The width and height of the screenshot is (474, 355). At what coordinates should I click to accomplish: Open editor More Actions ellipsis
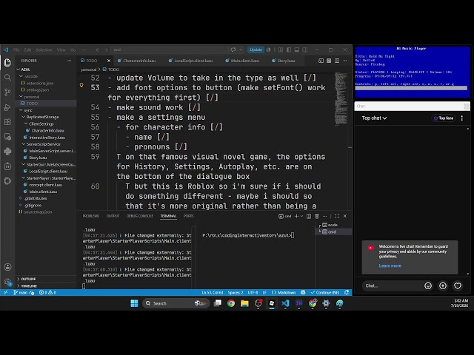pos(345,61)
